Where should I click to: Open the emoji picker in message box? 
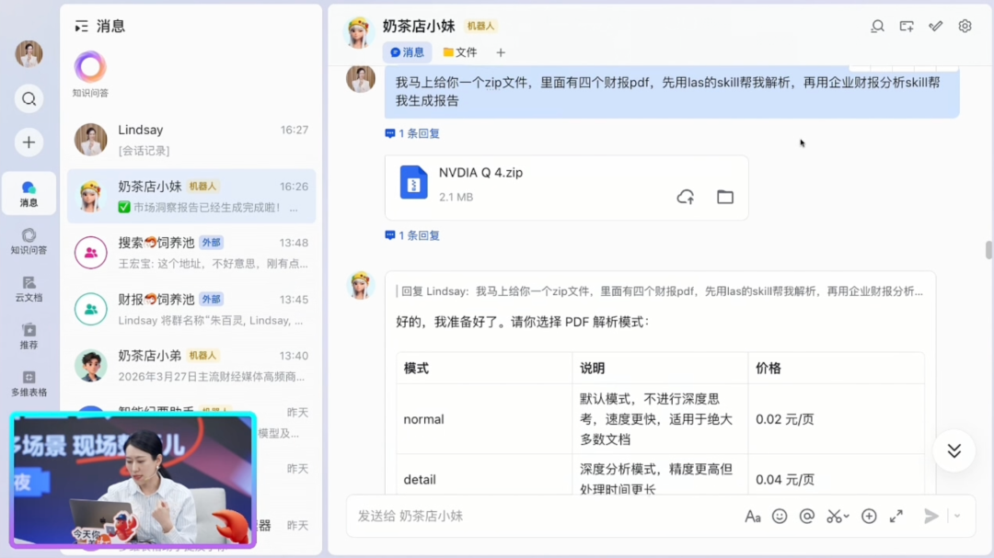click(x=780, y=517)
